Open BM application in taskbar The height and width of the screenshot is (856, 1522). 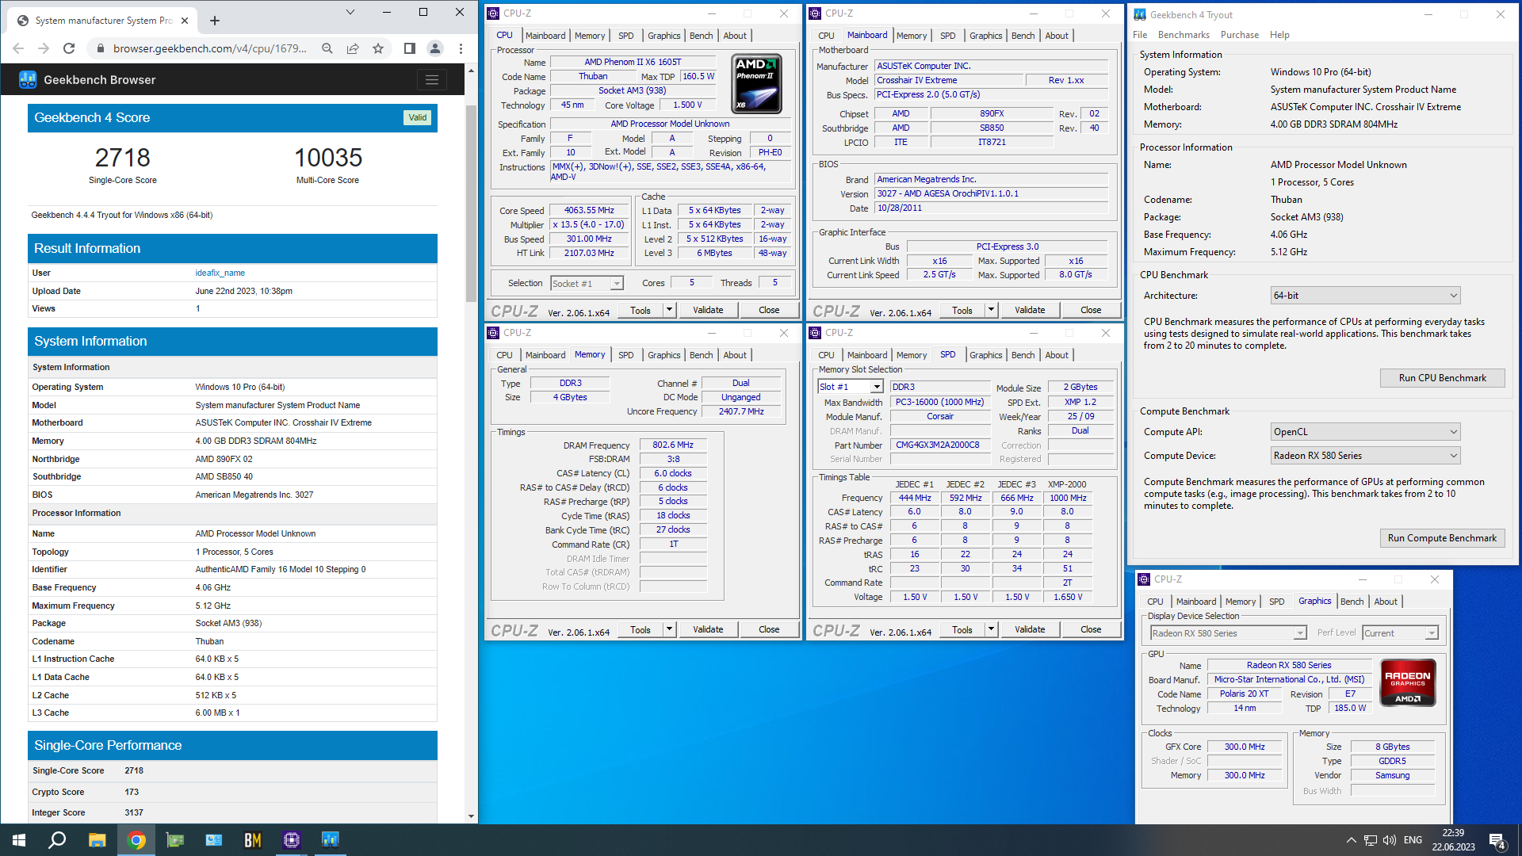(x=253, y=840)
